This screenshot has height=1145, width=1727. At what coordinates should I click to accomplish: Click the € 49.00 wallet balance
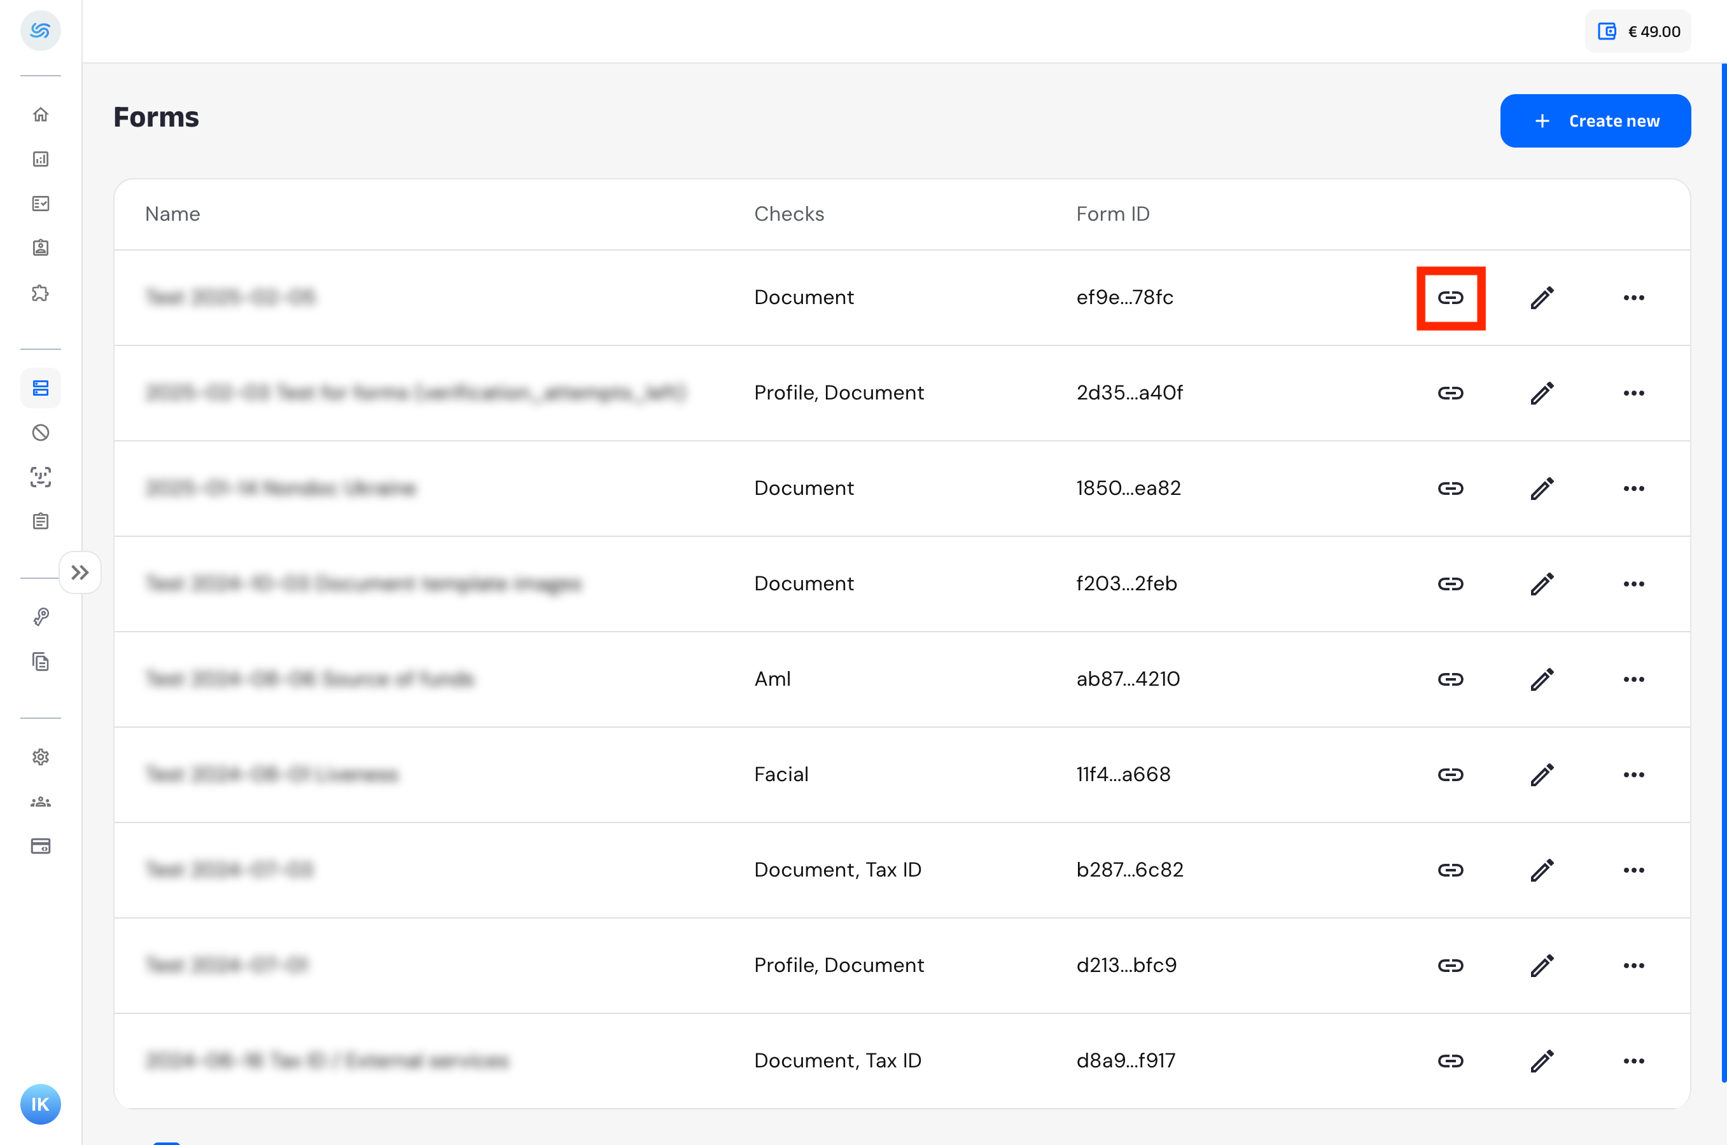pos(1638,31)
